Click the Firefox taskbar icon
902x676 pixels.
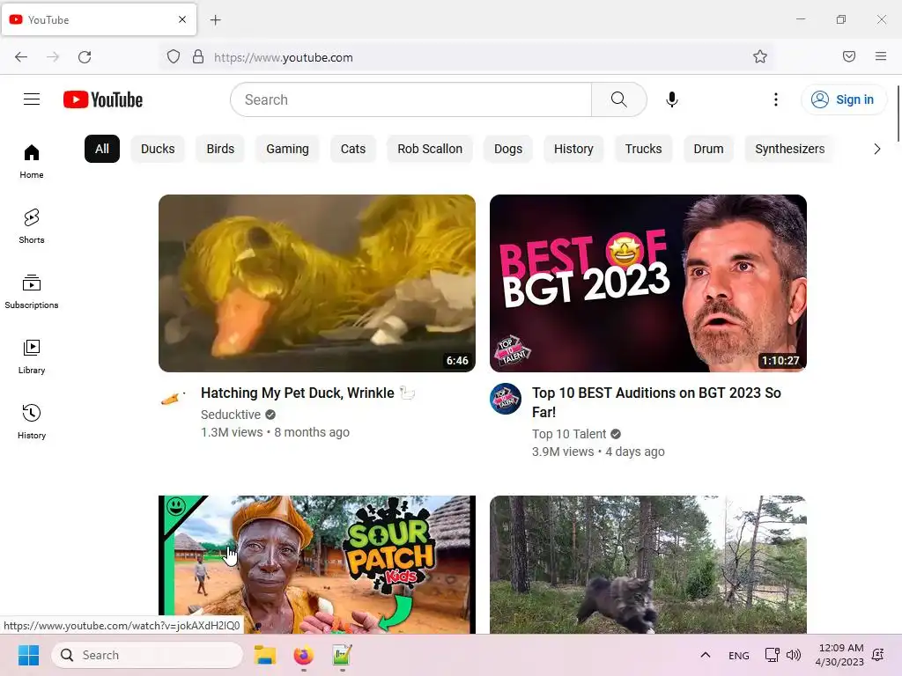tap(304, 655)
